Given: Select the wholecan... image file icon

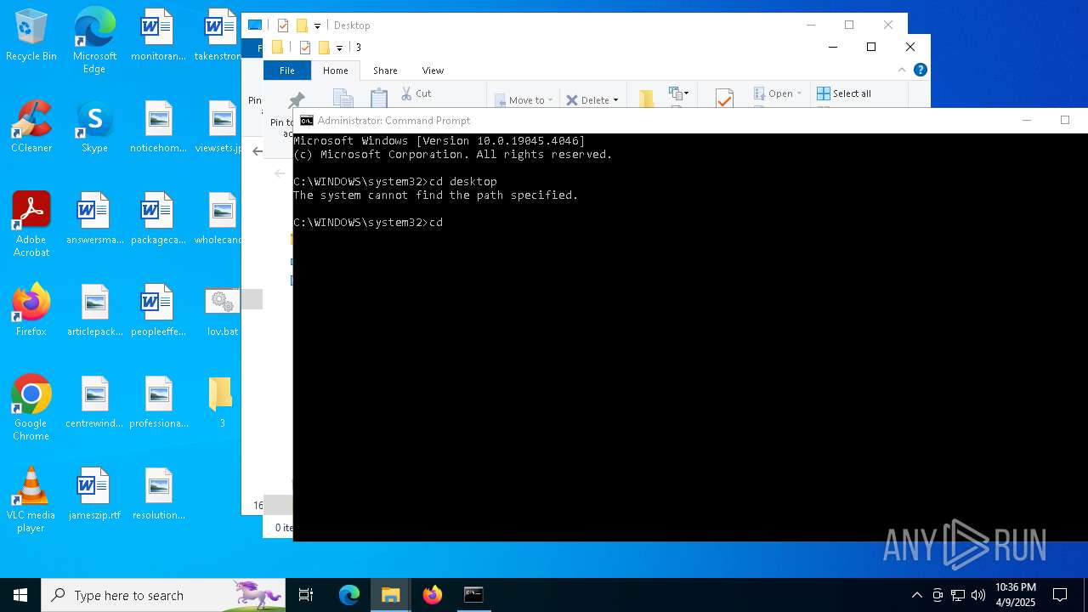Looking at the screenshot, I should [x=219, y=219].
